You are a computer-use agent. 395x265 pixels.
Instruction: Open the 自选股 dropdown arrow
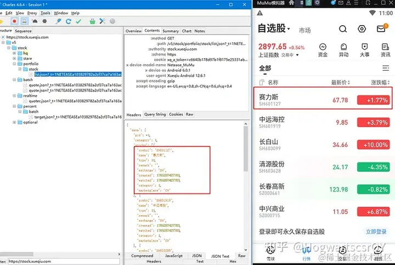(289, 29)
